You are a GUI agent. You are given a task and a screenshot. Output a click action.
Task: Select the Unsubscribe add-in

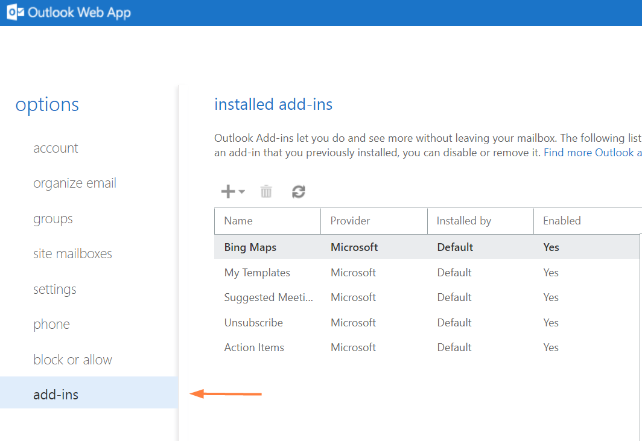coord(427,323)
